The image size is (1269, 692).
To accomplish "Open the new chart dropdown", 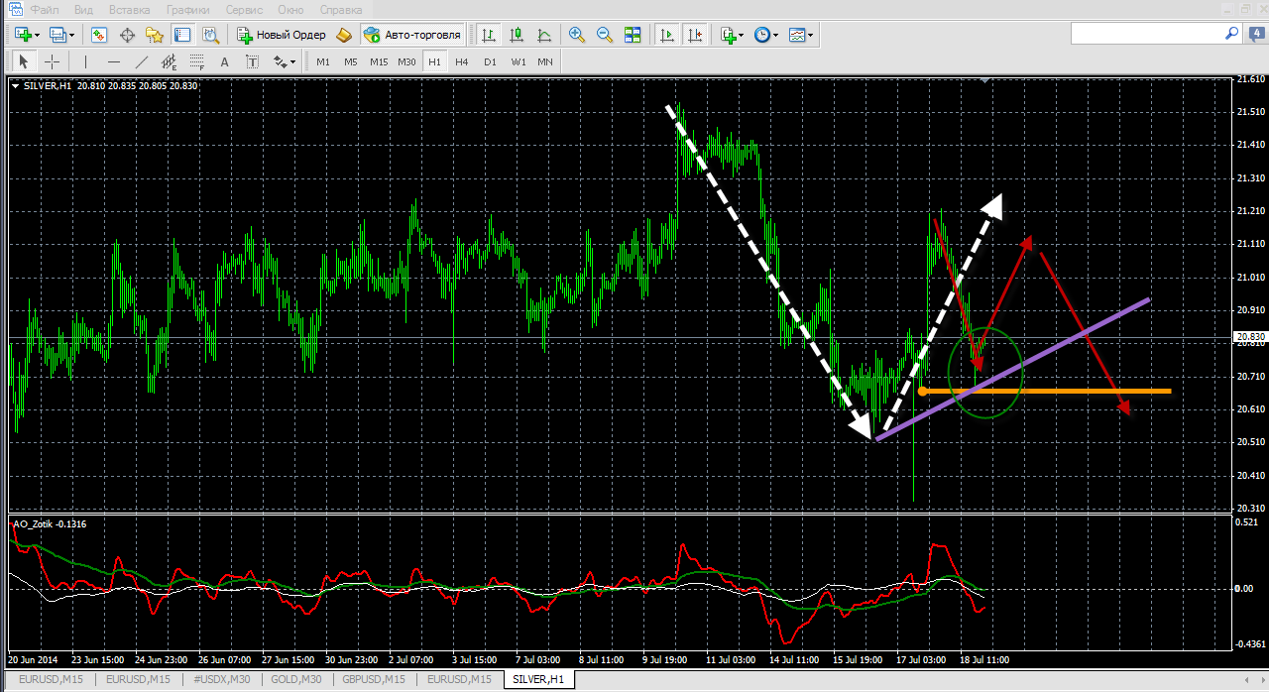I will [x=26, y=35].
